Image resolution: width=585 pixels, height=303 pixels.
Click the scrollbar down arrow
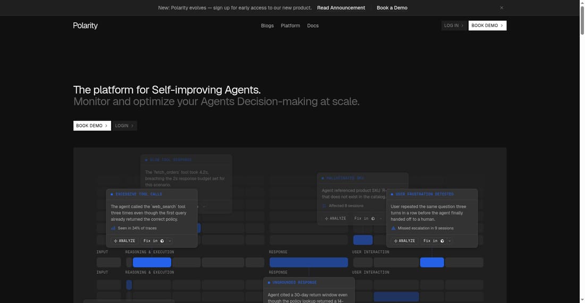click(582, 300)
